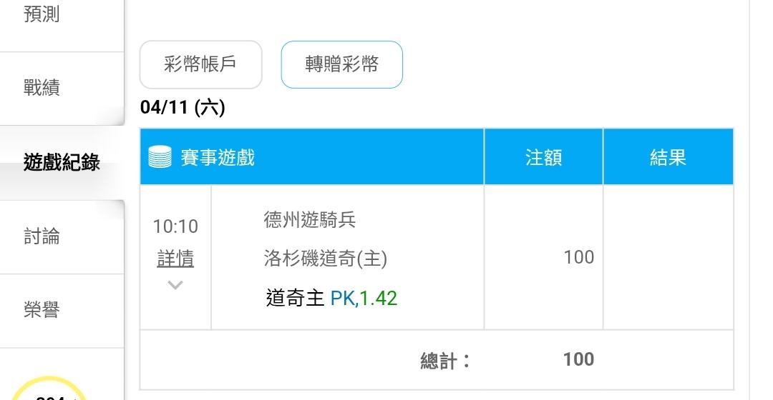The height and width of the screenshot is (400, 773).
Task: Switch to the 預測 sidebar tab
Action: [42, 14]
